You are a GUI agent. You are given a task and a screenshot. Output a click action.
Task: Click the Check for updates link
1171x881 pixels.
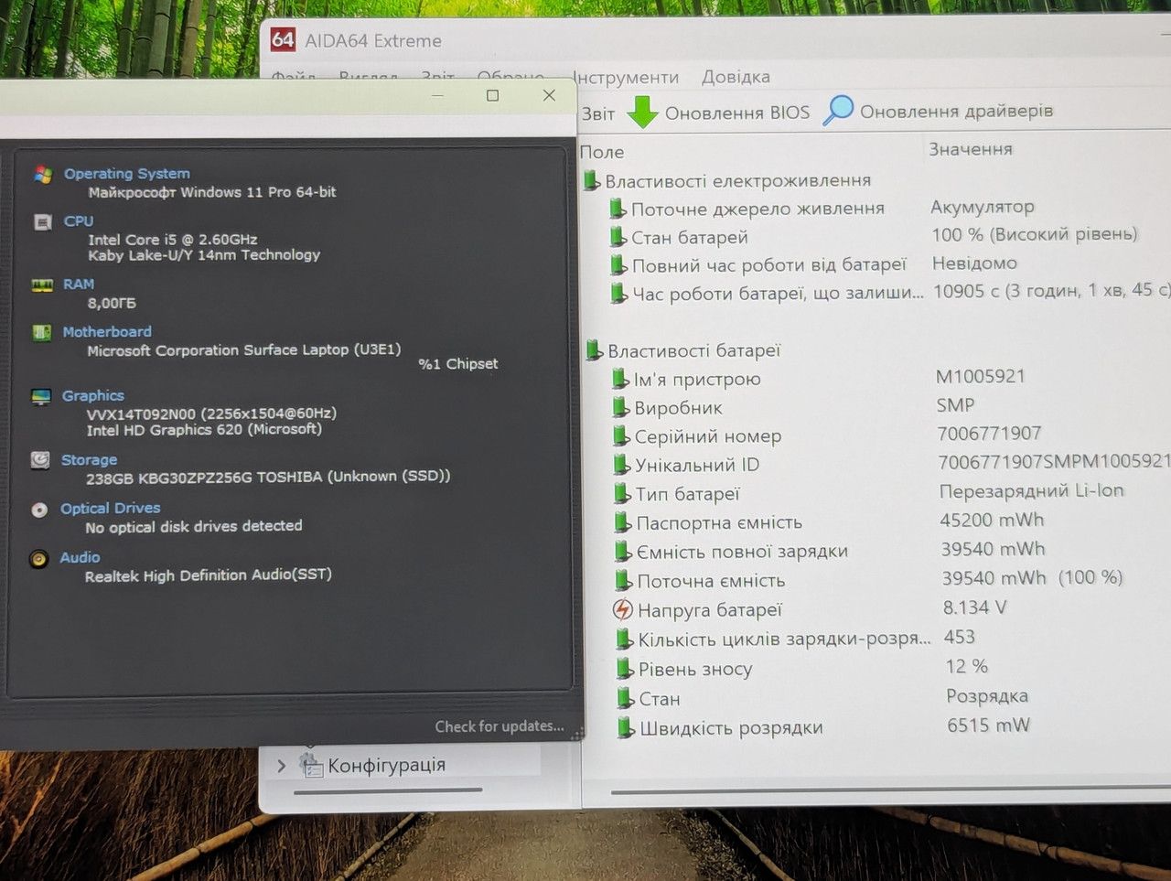coord(500,726)
